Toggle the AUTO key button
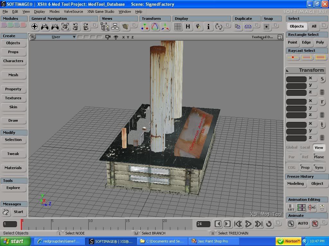329x246 pixels. pos(303,223)
